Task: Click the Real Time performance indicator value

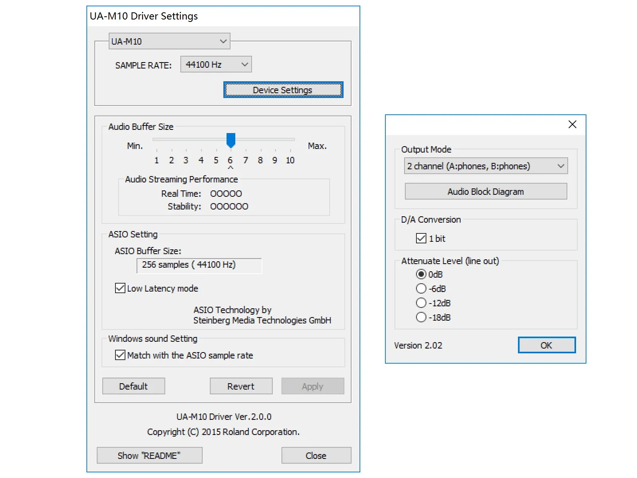Action: tap(226, 194)
